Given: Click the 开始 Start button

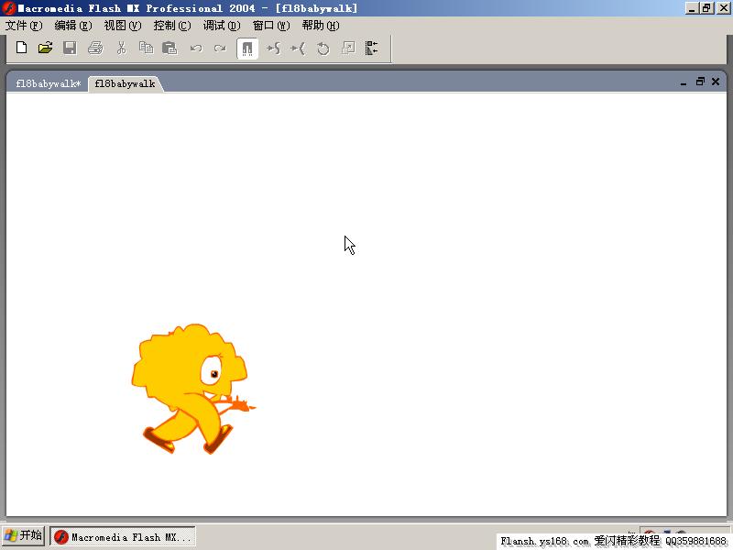Looking at the screenshot, I should pos(24,535).
